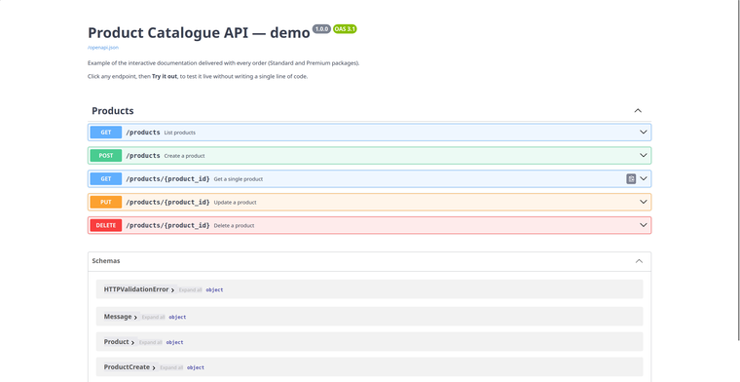Click the Product Catalogue API title
740x382 pixels.
[x=199, y=32]
